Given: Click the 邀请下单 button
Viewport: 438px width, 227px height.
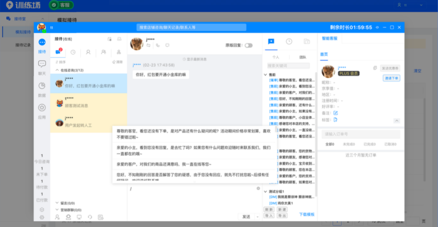Looking at the screenshot, I should point(392,78).
